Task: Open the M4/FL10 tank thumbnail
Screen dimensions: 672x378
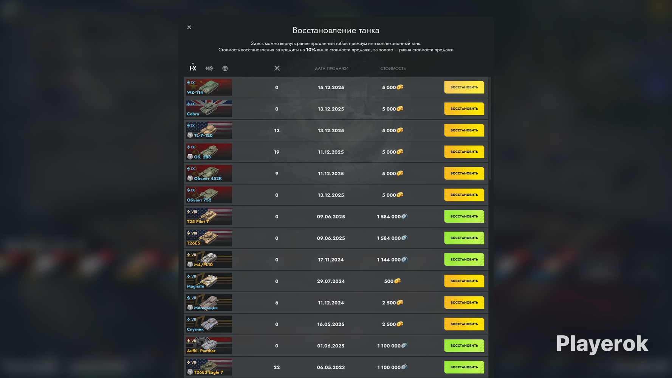Action: pyautogui.click(x=209, y=260)
